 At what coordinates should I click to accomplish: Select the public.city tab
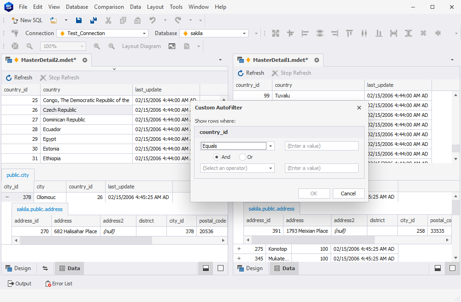(18, 175)
